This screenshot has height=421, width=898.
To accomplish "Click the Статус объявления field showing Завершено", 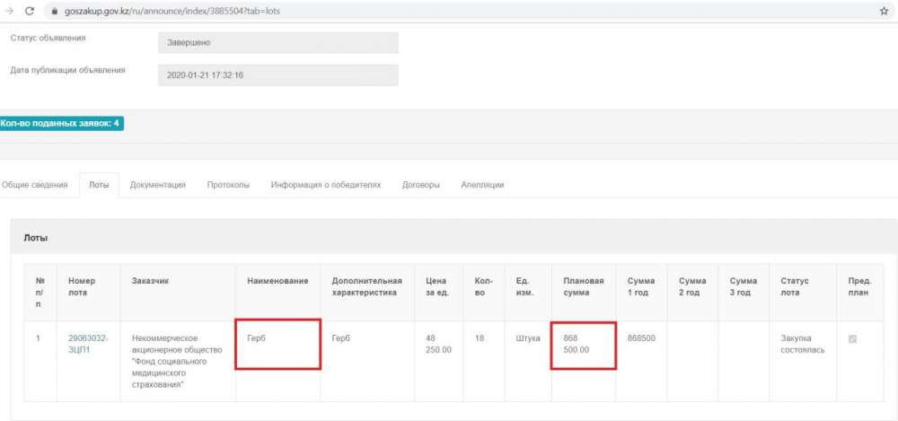I will [277, 42].
